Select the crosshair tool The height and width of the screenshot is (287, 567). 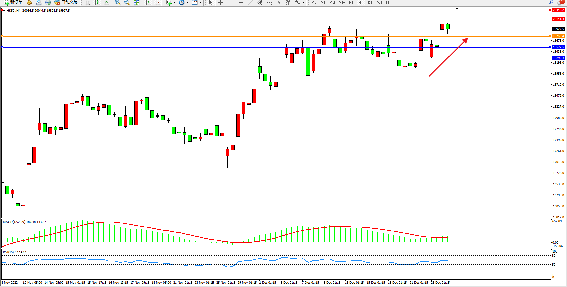pos(220,3)
